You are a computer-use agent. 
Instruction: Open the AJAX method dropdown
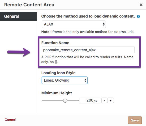[74, 24]
